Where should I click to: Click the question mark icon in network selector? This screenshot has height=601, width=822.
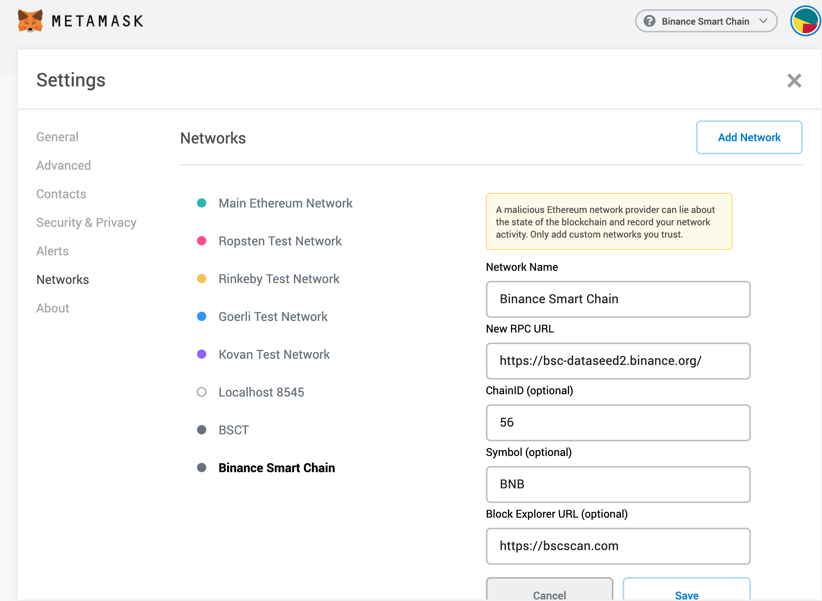click(649, 21)
